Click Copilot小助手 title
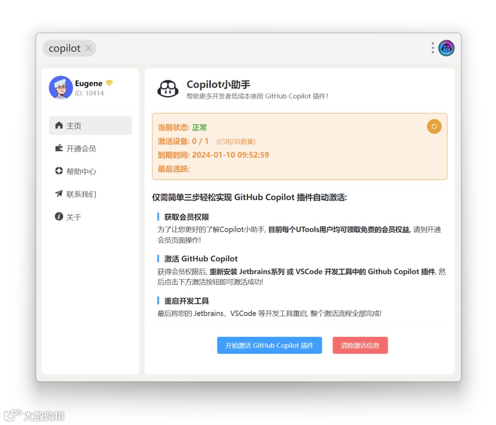The width and height of the screenshot is (496, 425). click(218, 84)
